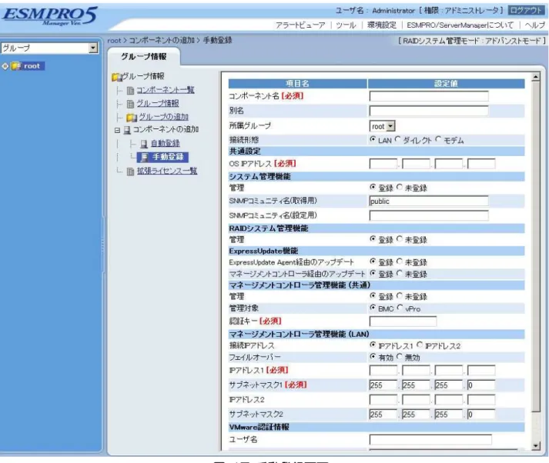Select IPアドレス2 as 接続IPアドレス
Screen dimensions: 549x463
pos(420,345)
